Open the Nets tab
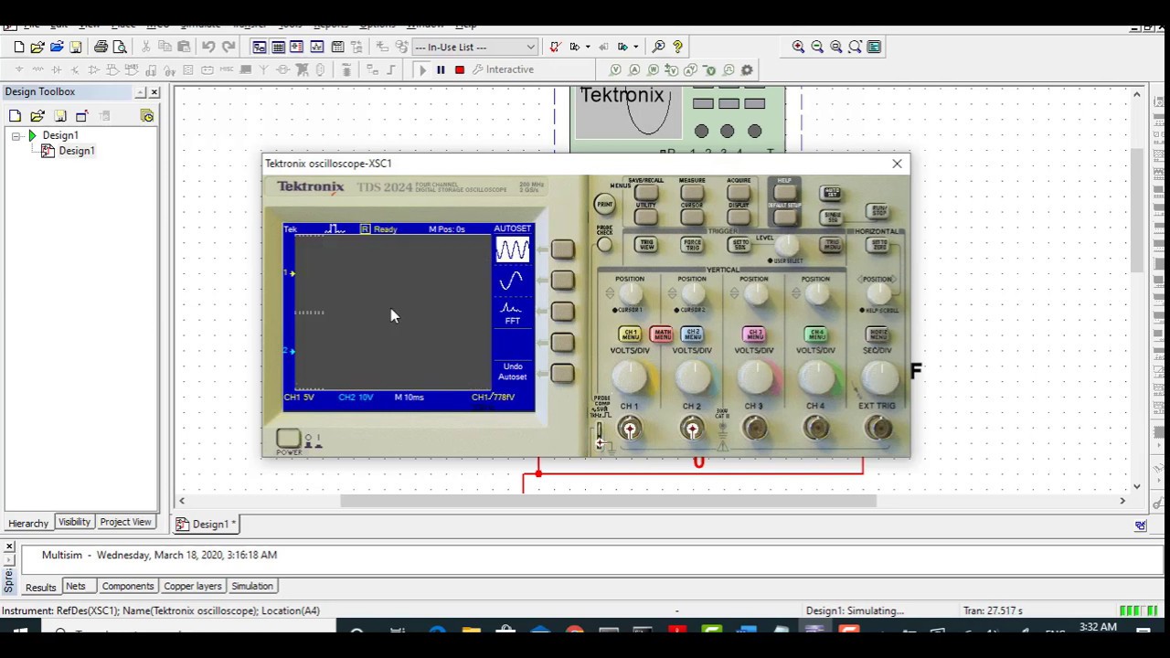Viewport: 1170px width, 658px height. 76,586
